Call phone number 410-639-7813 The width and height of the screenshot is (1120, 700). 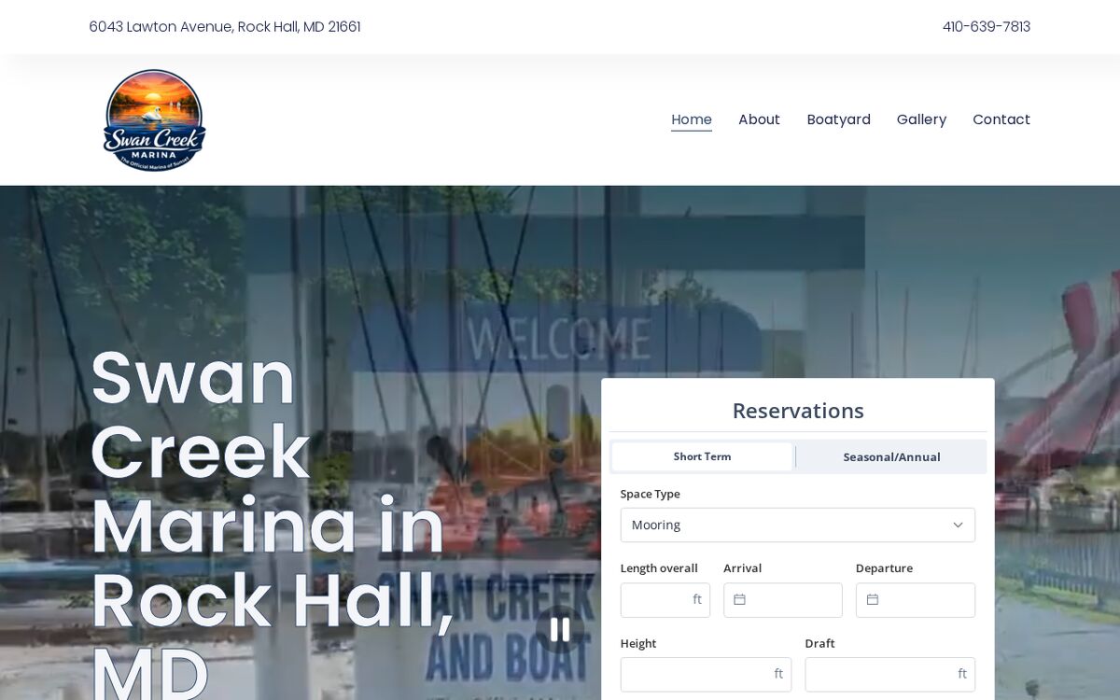click(987, 27)
